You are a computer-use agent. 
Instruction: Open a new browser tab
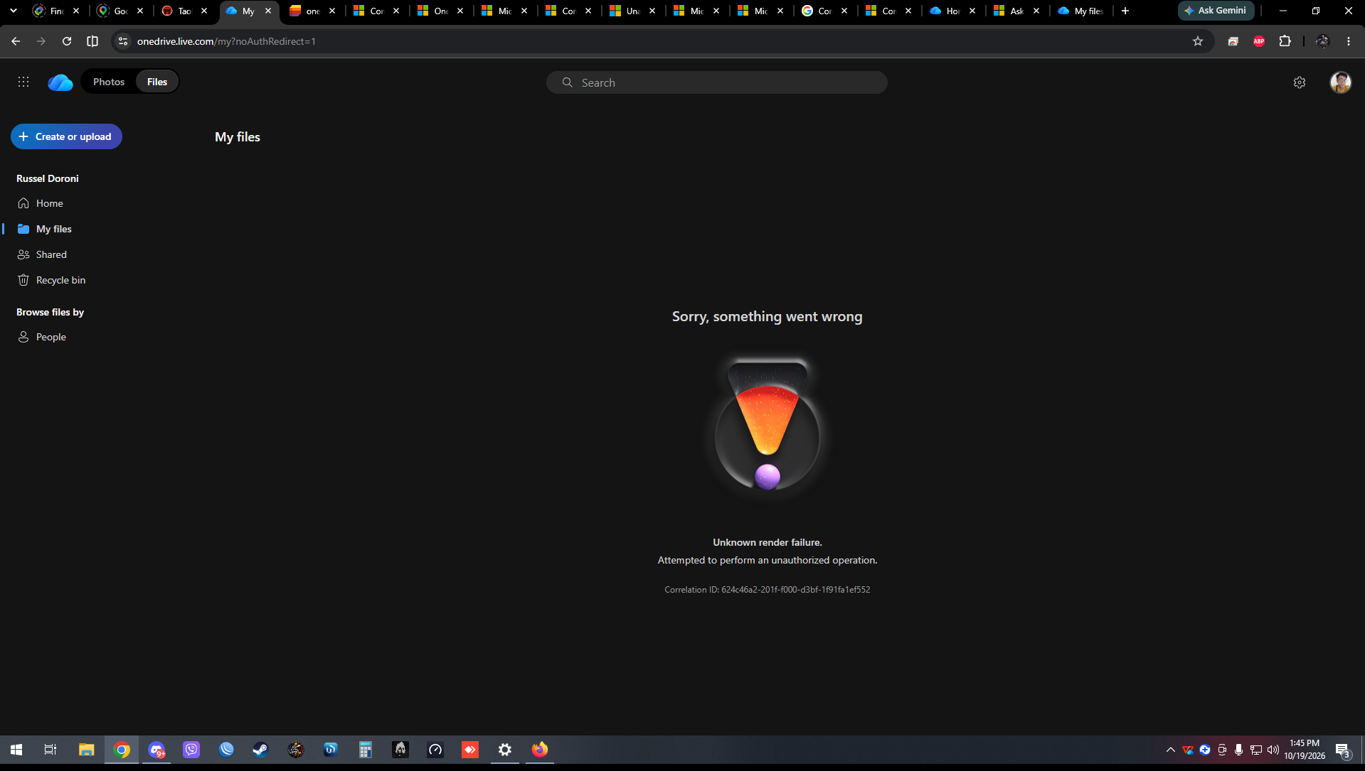coord(1125,11)
